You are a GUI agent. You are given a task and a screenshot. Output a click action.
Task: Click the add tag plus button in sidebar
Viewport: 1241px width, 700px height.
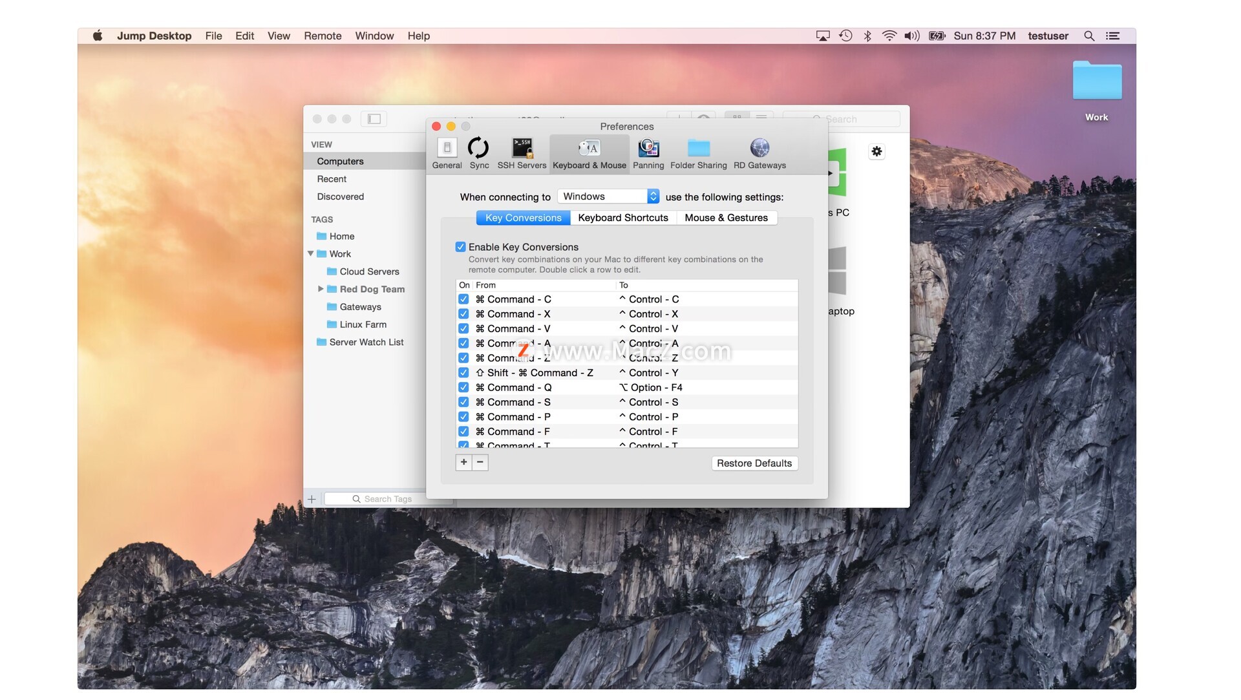(x=312, y=499)
